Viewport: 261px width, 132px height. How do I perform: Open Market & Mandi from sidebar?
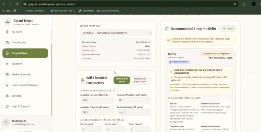(25, 75)
